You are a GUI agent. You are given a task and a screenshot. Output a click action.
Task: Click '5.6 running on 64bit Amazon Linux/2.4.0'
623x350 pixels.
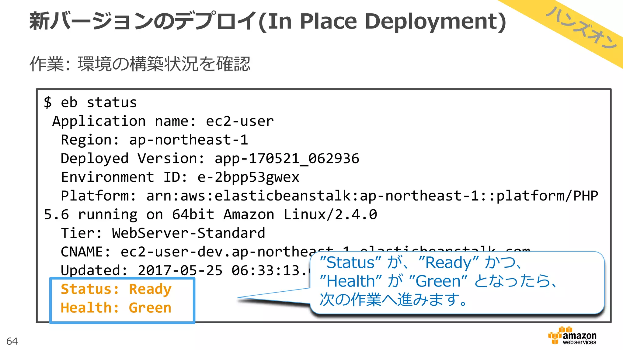pyautogui.click(x=211, y=215)
